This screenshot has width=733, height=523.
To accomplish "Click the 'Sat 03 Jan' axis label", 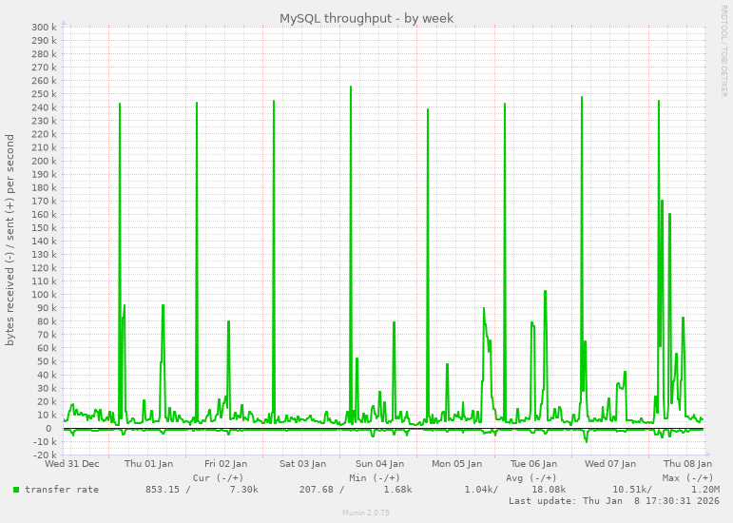I will pyautogui.click(x=303, y=464).
